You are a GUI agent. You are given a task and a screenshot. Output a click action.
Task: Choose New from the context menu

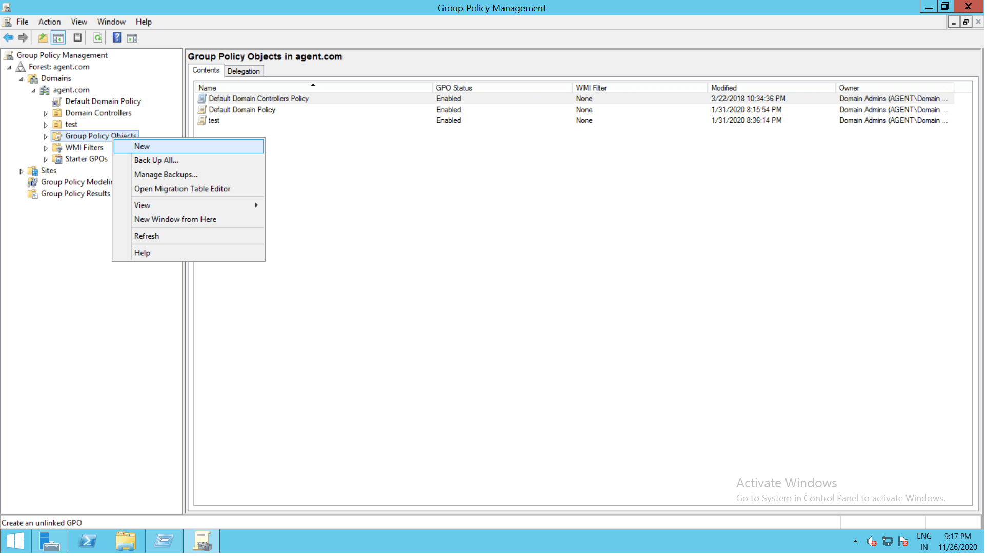pos(142,147)
